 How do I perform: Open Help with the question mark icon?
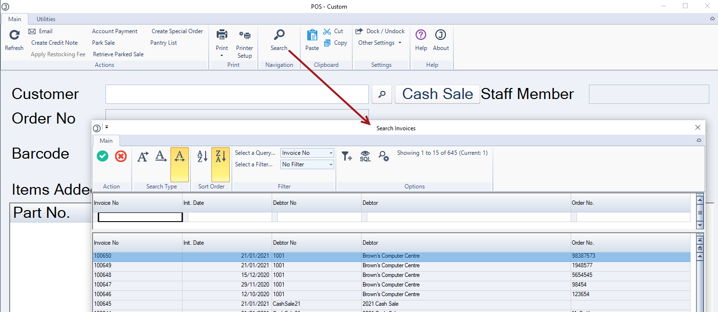tap(421, 35)
